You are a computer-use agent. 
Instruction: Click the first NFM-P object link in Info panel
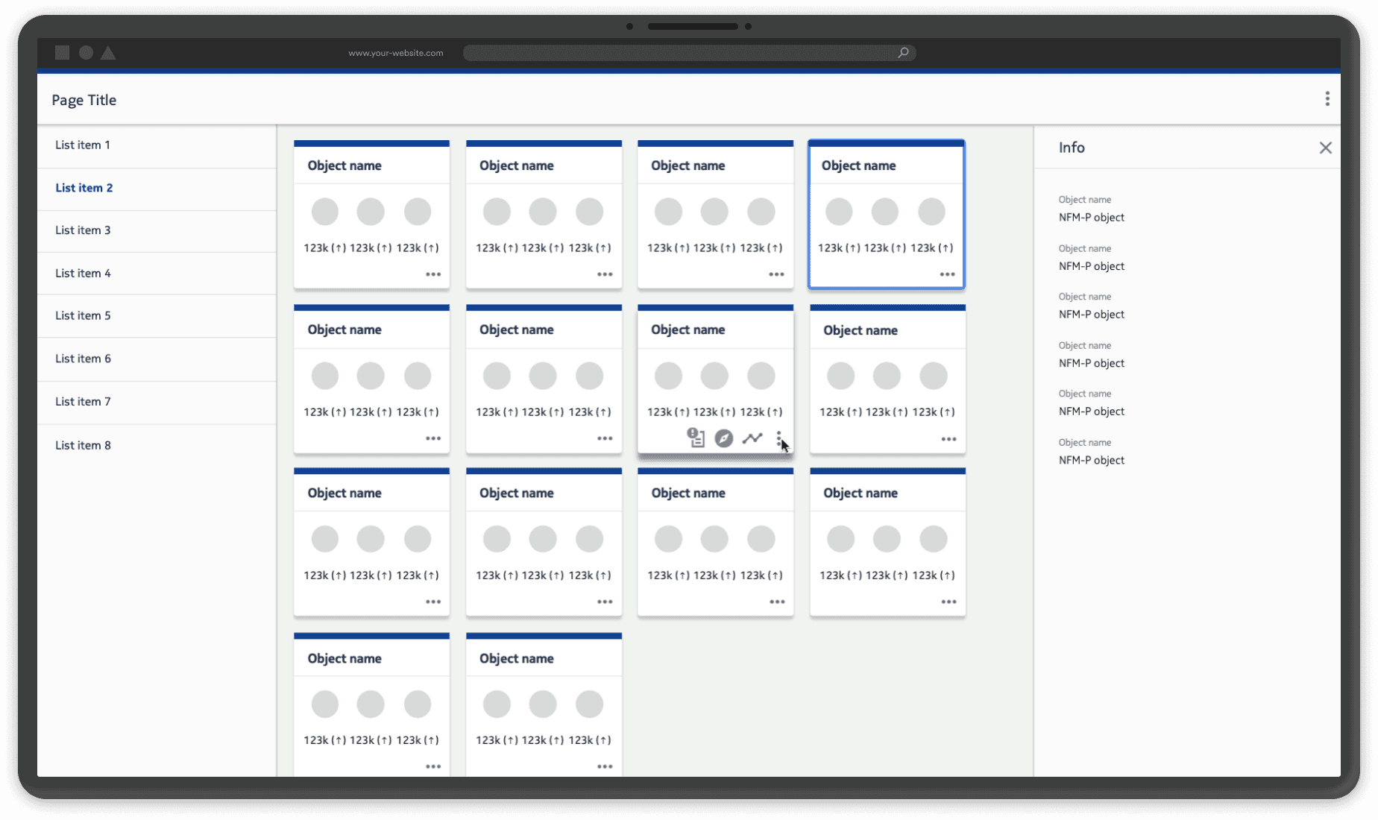[1091, 217]
